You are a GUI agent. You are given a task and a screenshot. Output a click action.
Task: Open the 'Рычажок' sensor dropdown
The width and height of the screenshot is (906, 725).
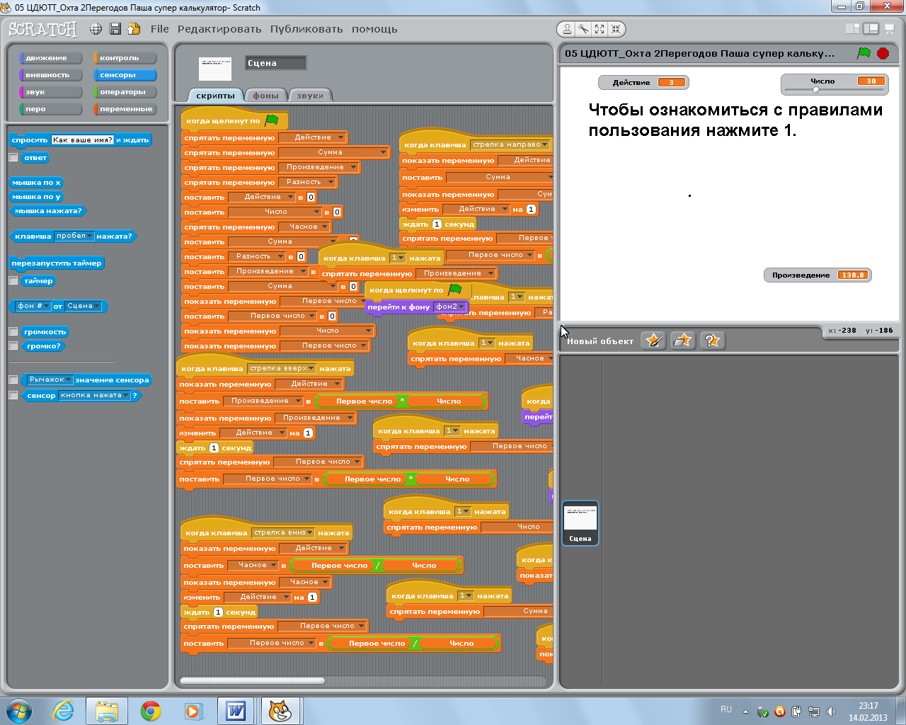50,380
